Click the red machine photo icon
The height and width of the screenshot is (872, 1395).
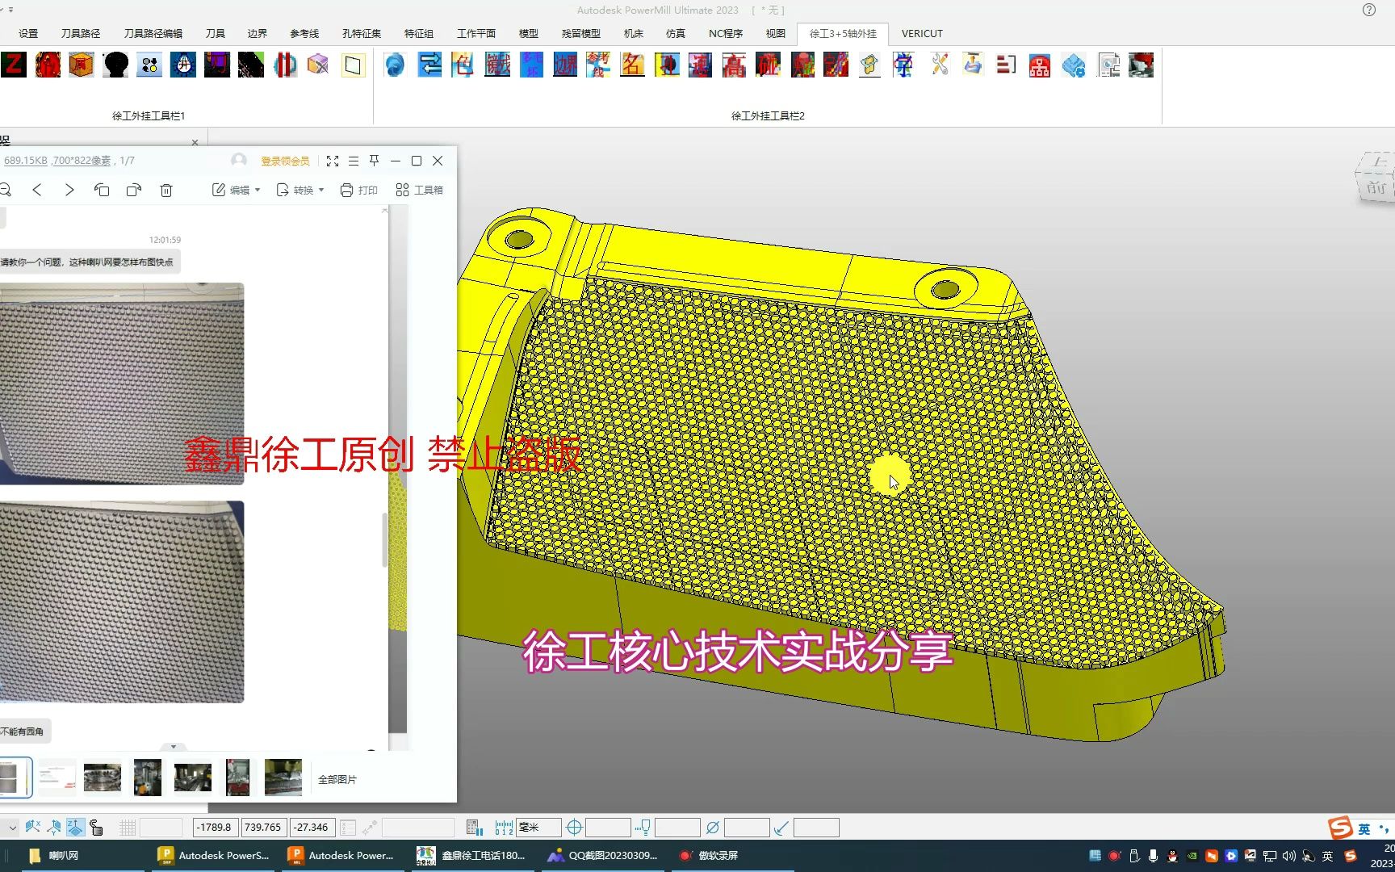[1142, 65]
